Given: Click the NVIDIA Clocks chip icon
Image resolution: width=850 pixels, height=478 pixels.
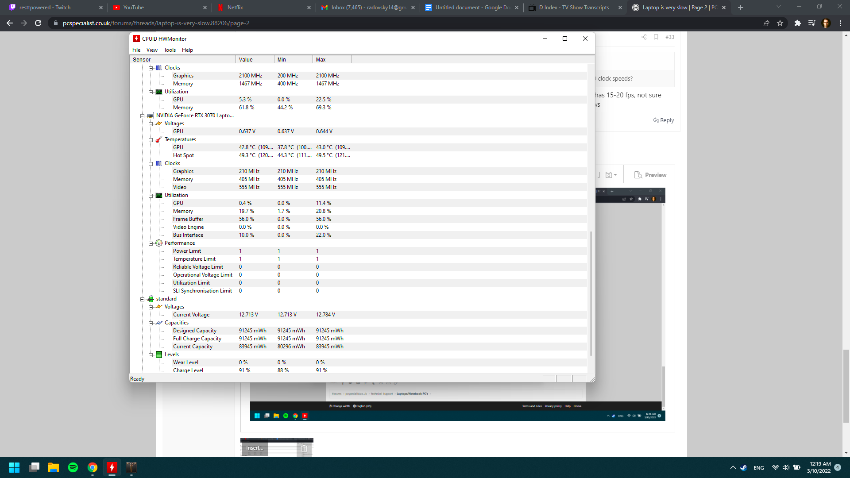Looking at the screenshot, I should coord(159,163).
